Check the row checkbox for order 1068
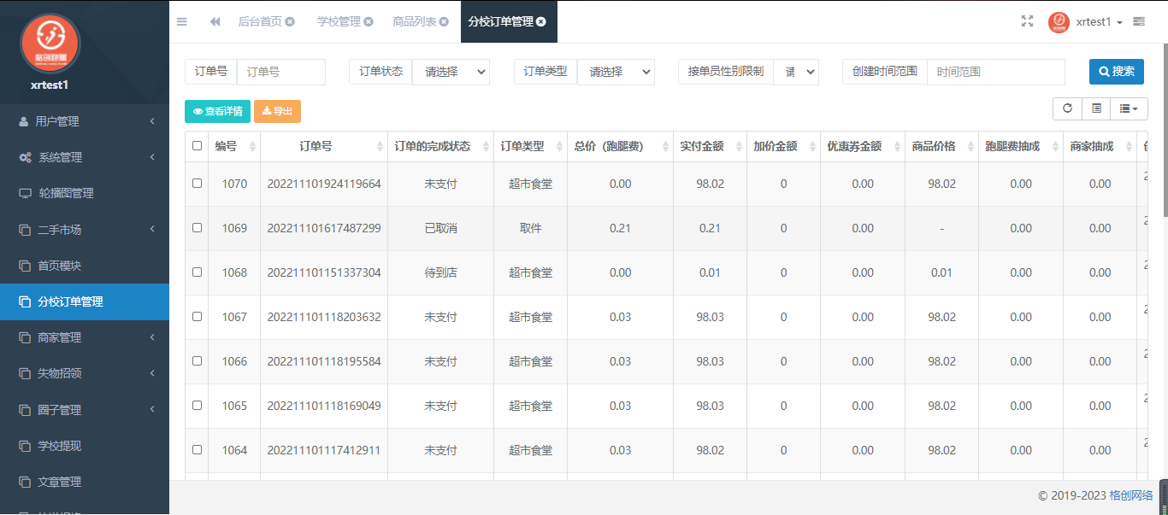The width and height of the screenshot is (1168, 515). click(x=198, y=272)
